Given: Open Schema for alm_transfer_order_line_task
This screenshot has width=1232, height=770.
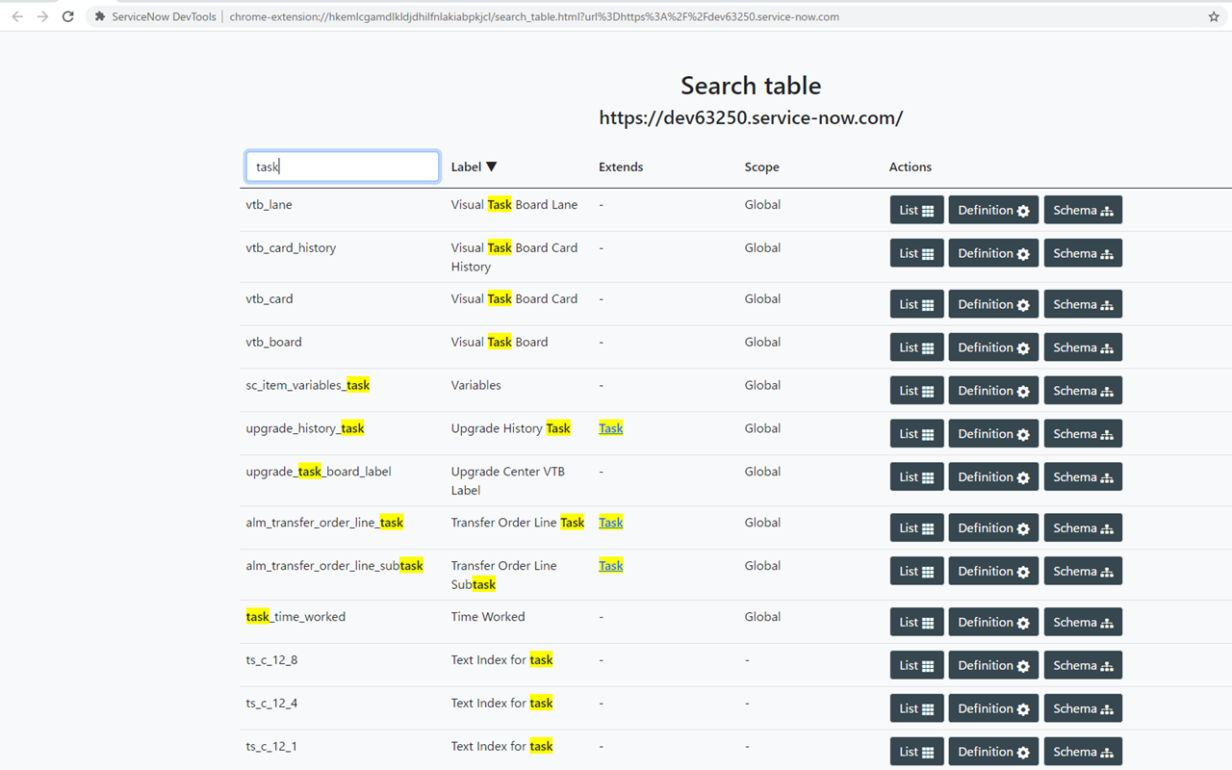Looking at the screenshot, I should pyautogui.click(x=1083, y=528).
